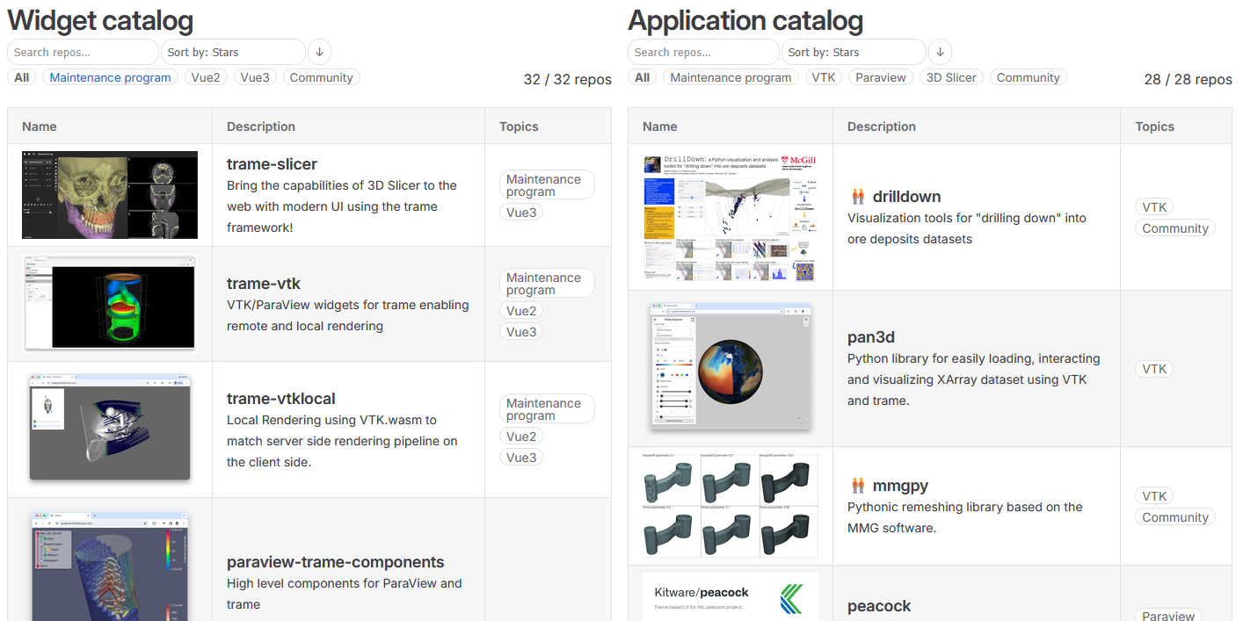The width and height of the screenshot is (1243, 621).
Task: Toggle sort direction arrow in Widget catalog
Action: pyautogui.click(x=319, y=52)
